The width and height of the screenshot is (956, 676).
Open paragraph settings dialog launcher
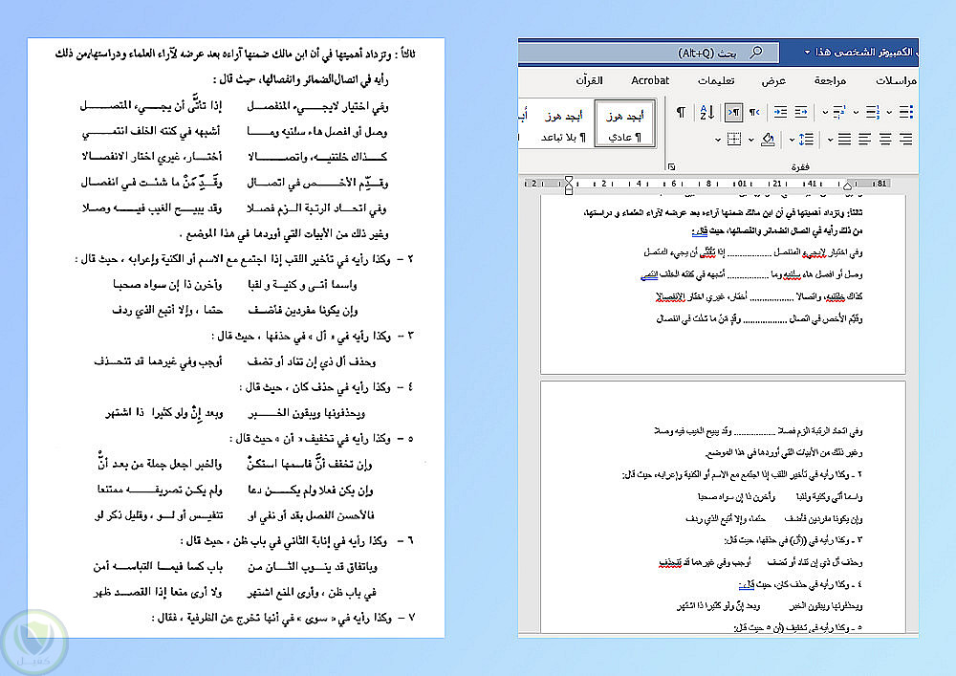(x=671, y=165)
